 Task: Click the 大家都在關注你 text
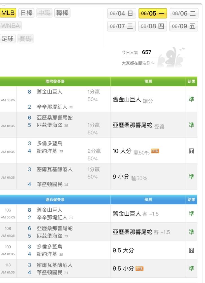[x=138, y=63]
